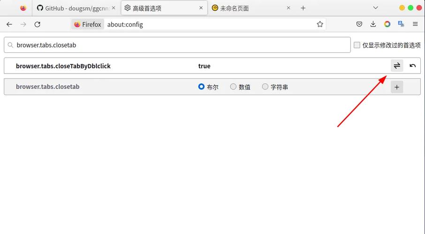Check 仅显示修改过的首选项 checkbox
The width and height of the screenshot is (425, 234).
pos(357,45)
